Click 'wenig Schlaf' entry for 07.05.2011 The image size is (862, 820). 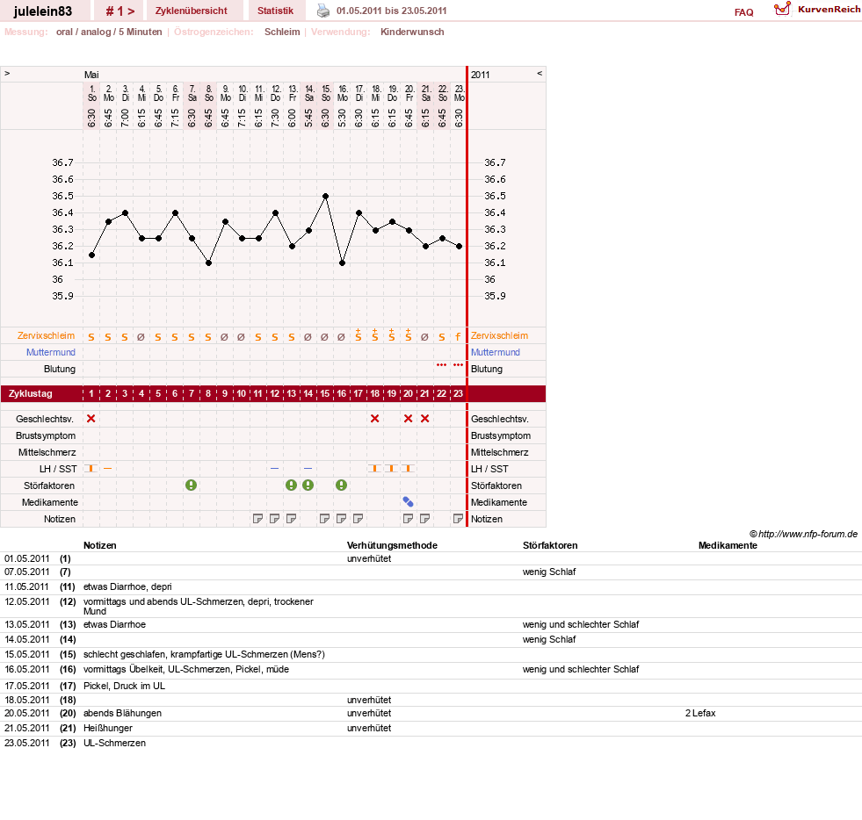[x=549, y=572]
